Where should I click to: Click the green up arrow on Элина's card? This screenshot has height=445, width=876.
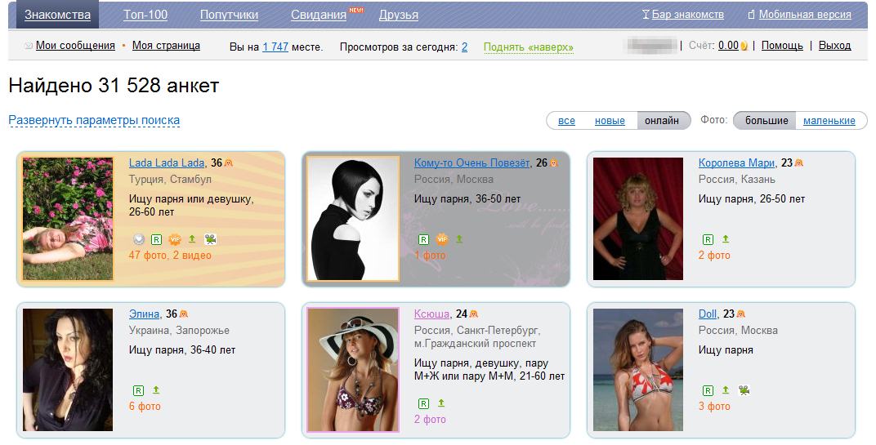click(x=156, y=390)
